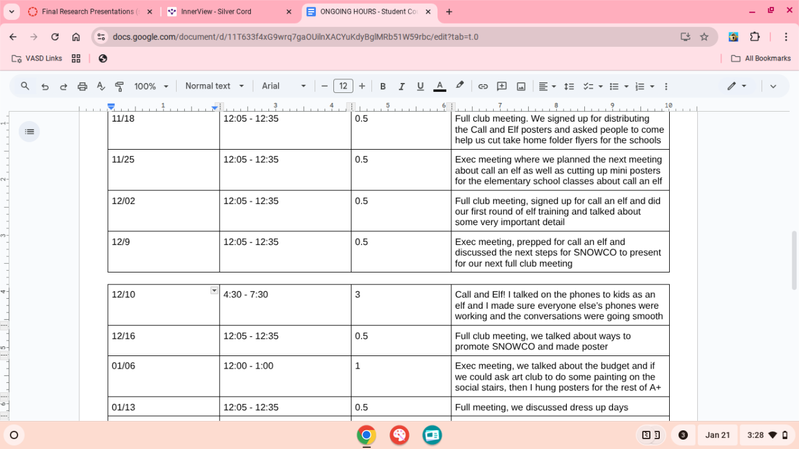The width and height of the screenshot is (799, 449).
Task: Open line and paragraph spacing
Action: [569, 86]
